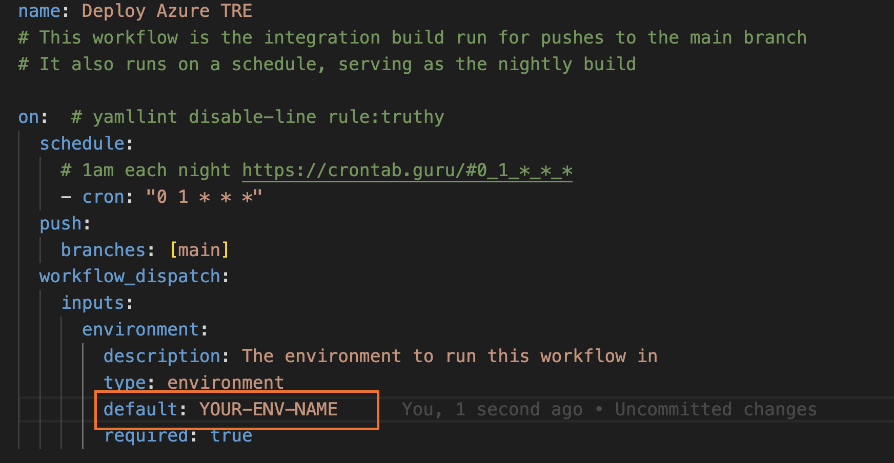Place cursor on the on: keyword
This screenshot has height=463, width=894.
pyautogui.click(x=28, y=116)
